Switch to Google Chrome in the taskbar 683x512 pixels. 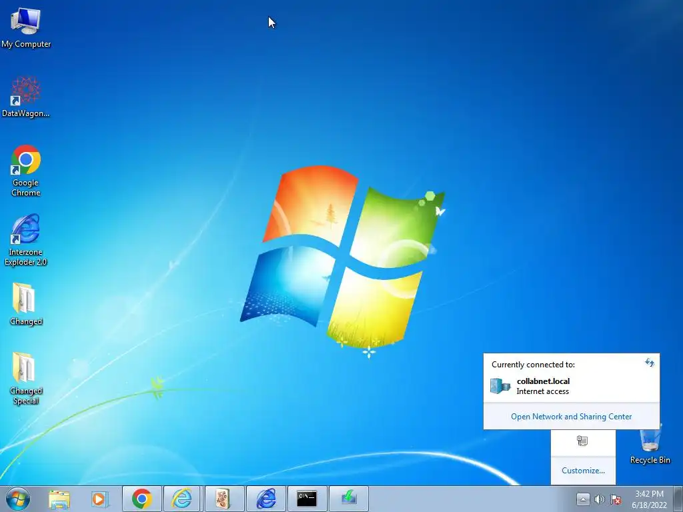click(142, 499)
